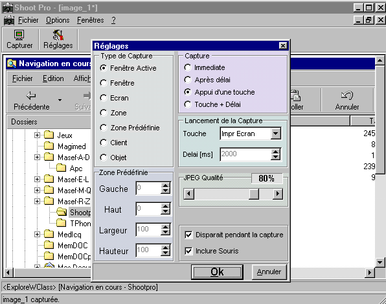
Task: Confirm settings with the Ok button
Action: pos(217,272)
